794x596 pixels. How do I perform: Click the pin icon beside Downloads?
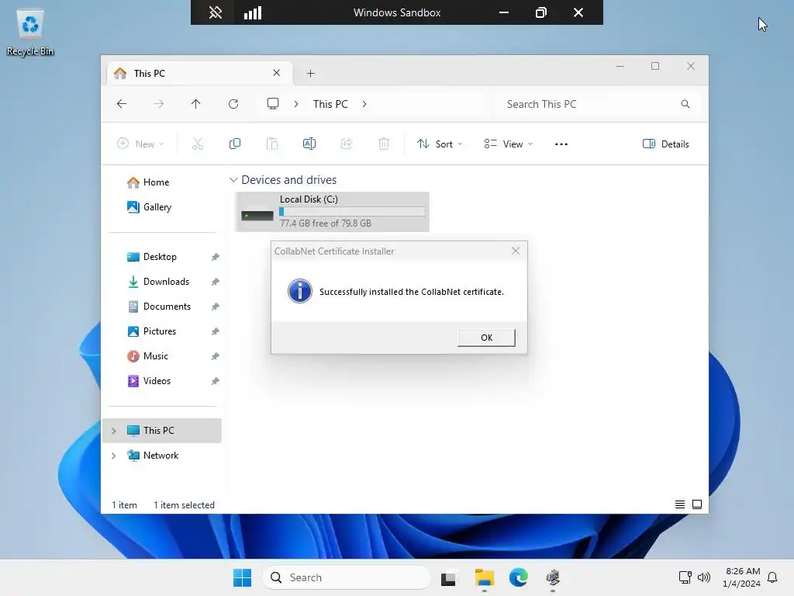[216, 282]
